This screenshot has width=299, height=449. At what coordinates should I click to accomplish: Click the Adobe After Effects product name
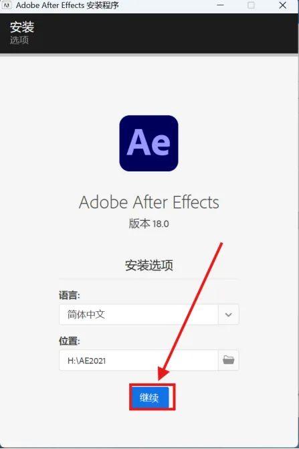click(149, 202)
